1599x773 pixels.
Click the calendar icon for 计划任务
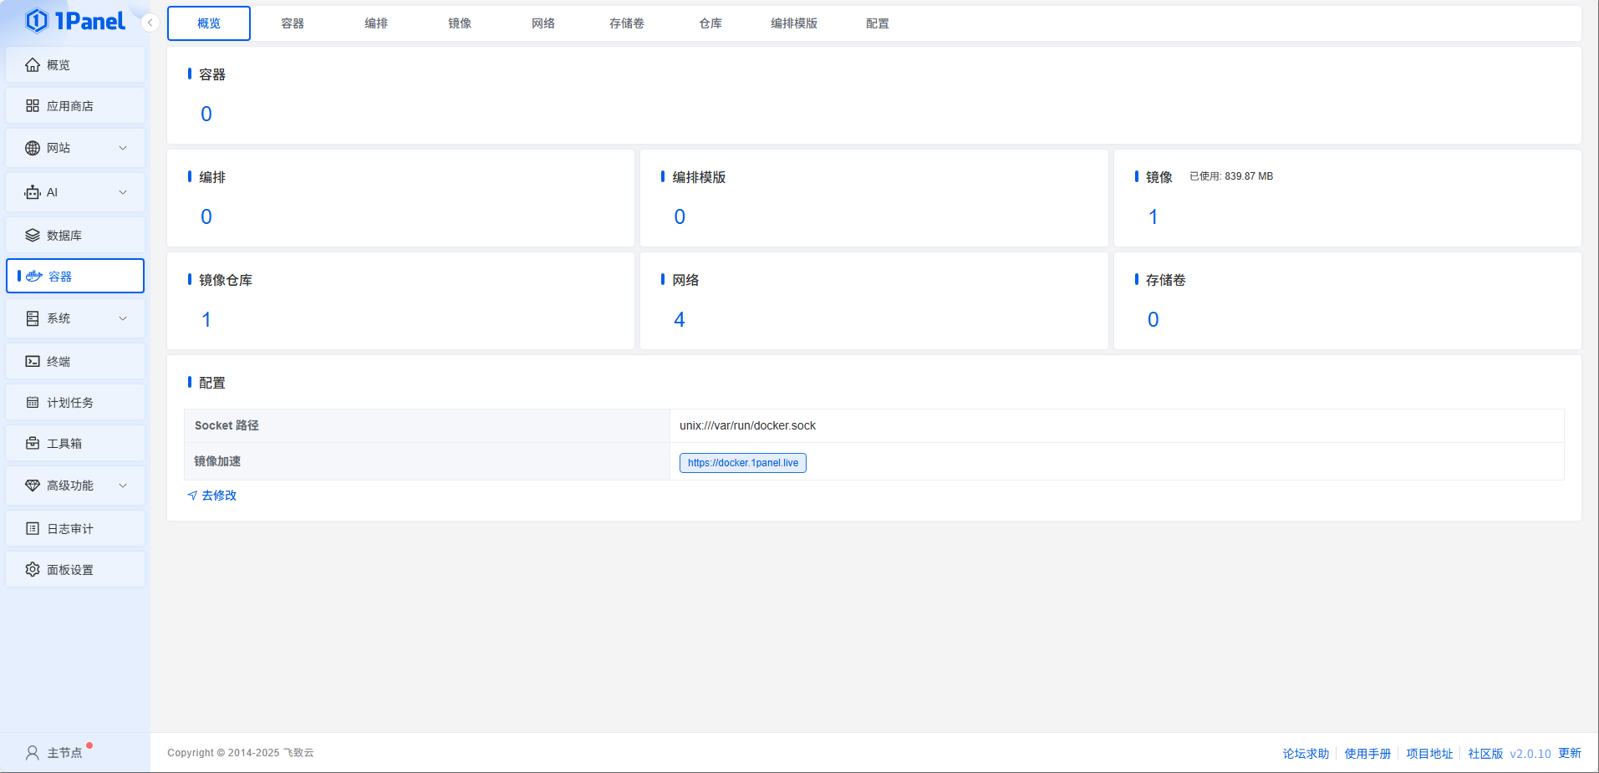coord(33,403)
